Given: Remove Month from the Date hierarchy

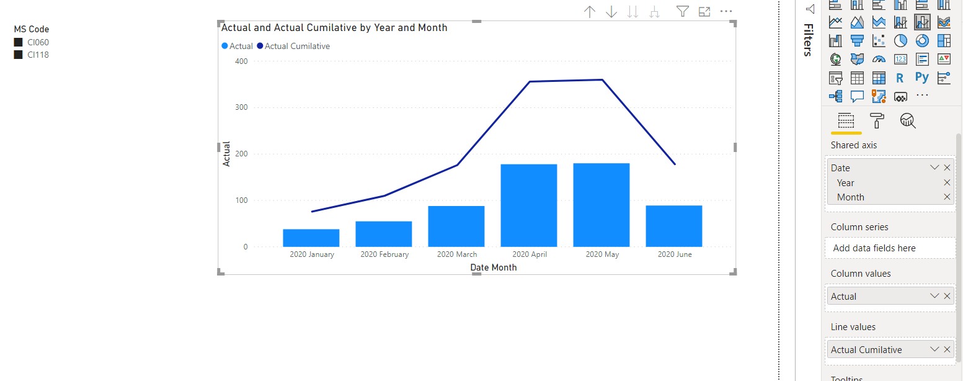Looking at the screenshot, I should (947, 197).
